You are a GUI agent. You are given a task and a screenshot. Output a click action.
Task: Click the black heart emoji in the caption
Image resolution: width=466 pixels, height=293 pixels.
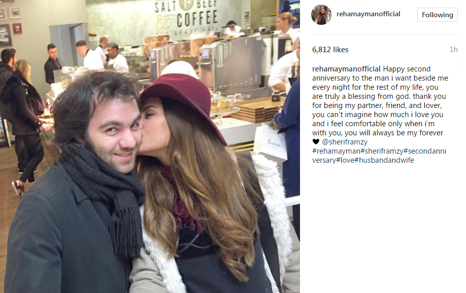(x=316, y=142)
